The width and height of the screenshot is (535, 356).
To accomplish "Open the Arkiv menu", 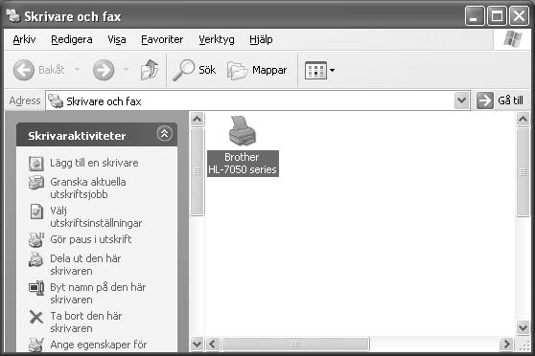I will click(x=24, y=39).
